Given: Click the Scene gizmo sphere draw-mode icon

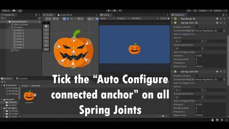Looking at the screenshot, I should (89, 19).
